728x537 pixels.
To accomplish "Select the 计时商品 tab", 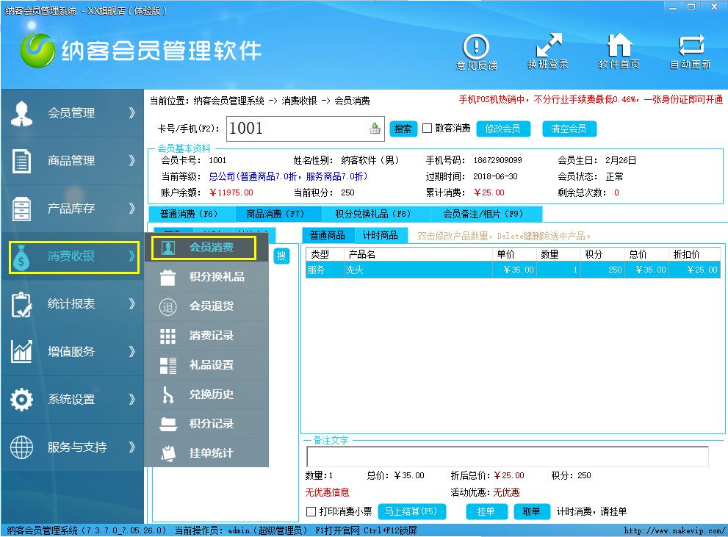I will coord(380,236).
